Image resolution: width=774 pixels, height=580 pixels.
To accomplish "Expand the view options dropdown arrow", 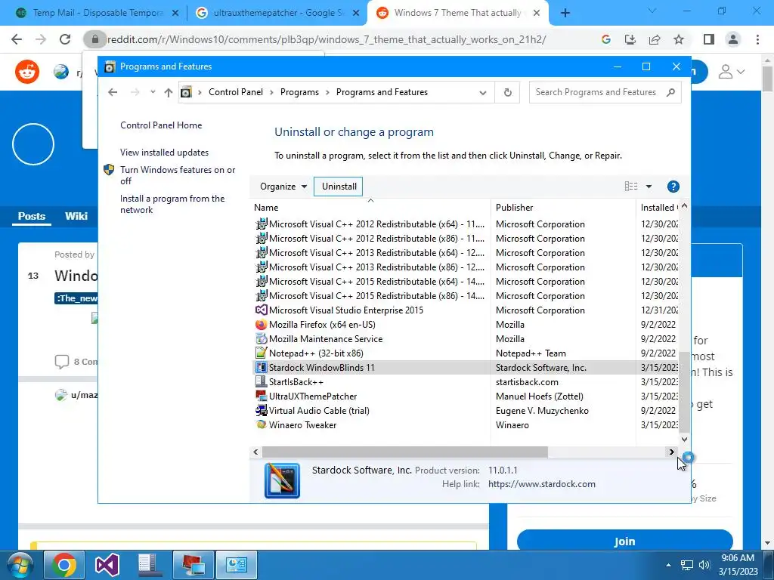I will point(649,187).
